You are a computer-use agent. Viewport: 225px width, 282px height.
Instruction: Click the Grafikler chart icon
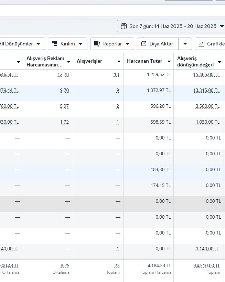click(202, 44)
